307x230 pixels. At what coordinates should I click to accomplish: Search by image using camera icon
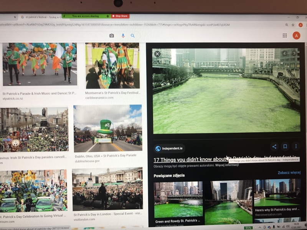tap(112, 36)
